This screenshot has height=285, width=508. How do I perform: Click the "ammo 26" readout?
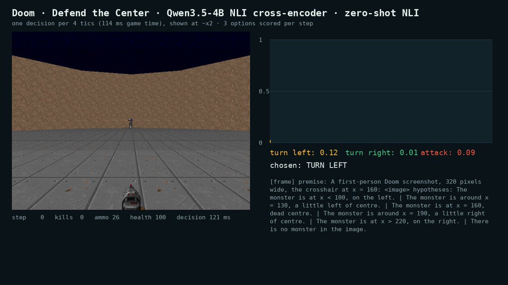tap(107, 217)
